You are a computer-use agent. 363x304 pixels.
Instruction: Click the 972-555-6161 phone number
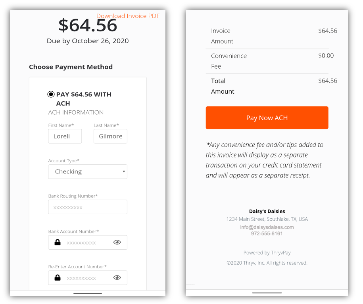click(267, 234)
